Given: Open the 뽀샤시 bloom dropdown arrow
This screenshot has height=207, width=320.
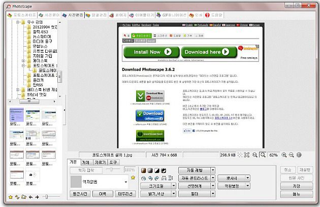Looking at the screenshot, I should [247, 178].
